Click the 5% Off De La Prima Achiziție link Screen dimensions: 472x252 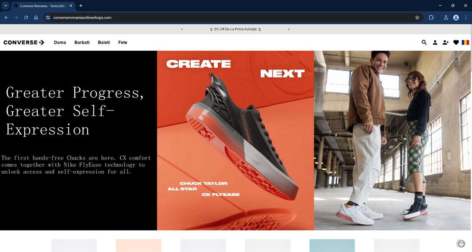tap(236, 29)
